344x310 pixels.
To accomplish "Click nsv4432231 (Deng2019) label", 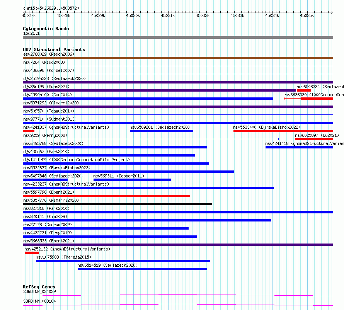I will (x=48, y=233).
